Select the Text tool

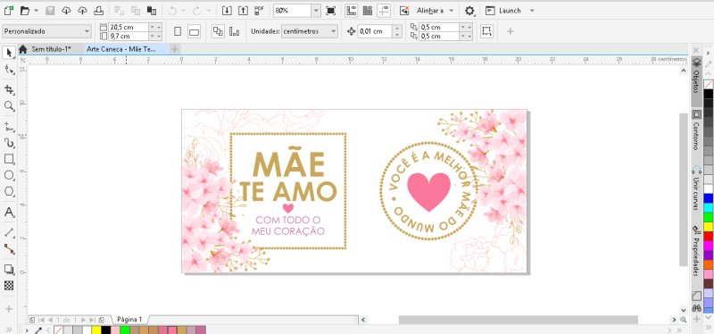pyautogui.click(x=9, y=212)
